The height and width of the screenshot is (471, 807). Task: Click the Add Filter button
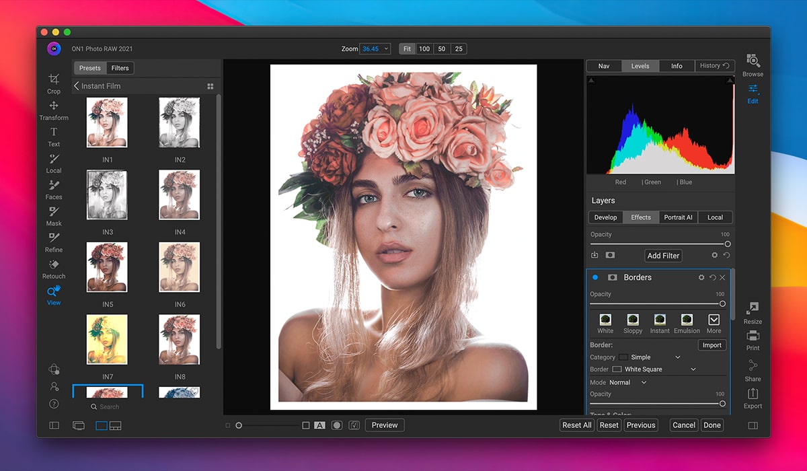coord(663,256)
